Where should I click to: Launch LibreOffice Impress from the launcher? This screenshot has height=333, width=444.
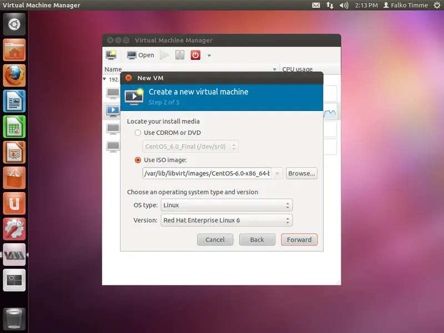pos(14,152)
